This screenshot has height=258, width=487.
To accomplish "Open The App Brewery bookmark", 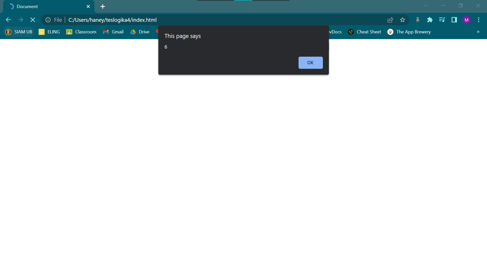I will tap(409, 32).
